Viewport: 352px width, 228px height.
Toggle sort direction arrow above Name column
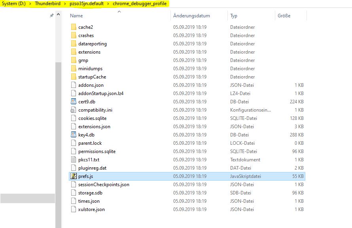click(119, 12)
